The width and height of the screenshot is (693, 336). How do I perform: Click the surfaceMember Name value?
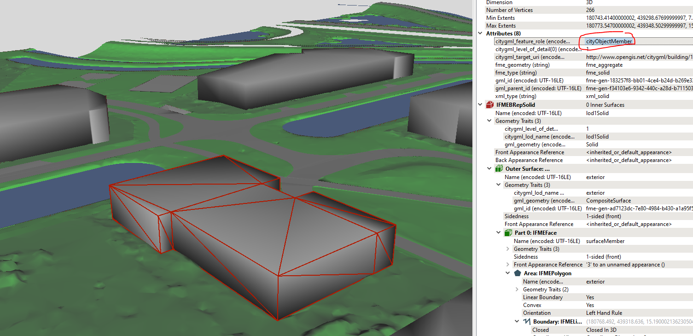click(x=605, y=241)
